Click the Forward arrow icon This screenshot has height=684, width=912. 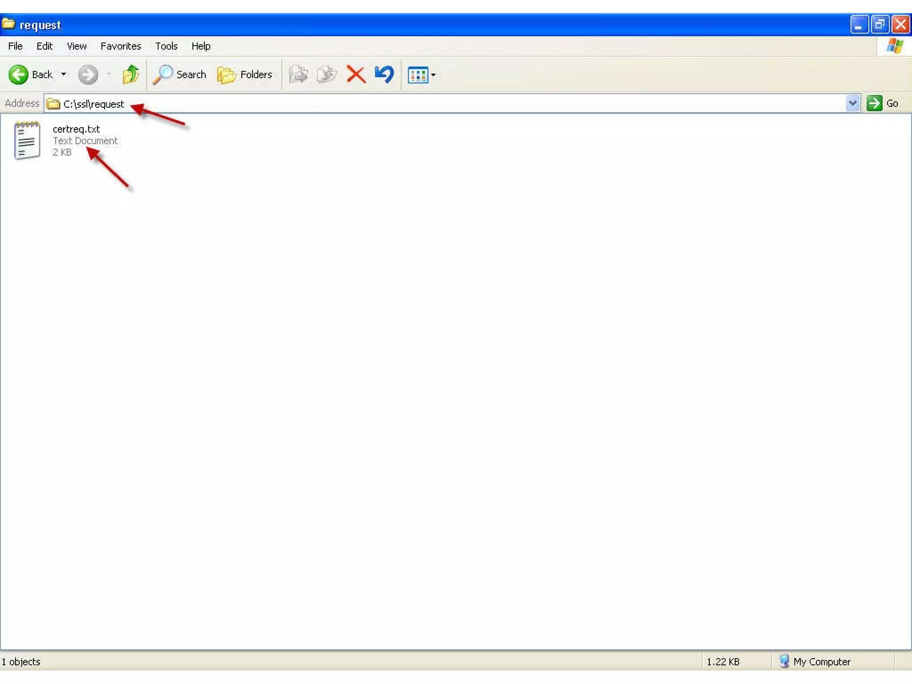tap(88, 74)
